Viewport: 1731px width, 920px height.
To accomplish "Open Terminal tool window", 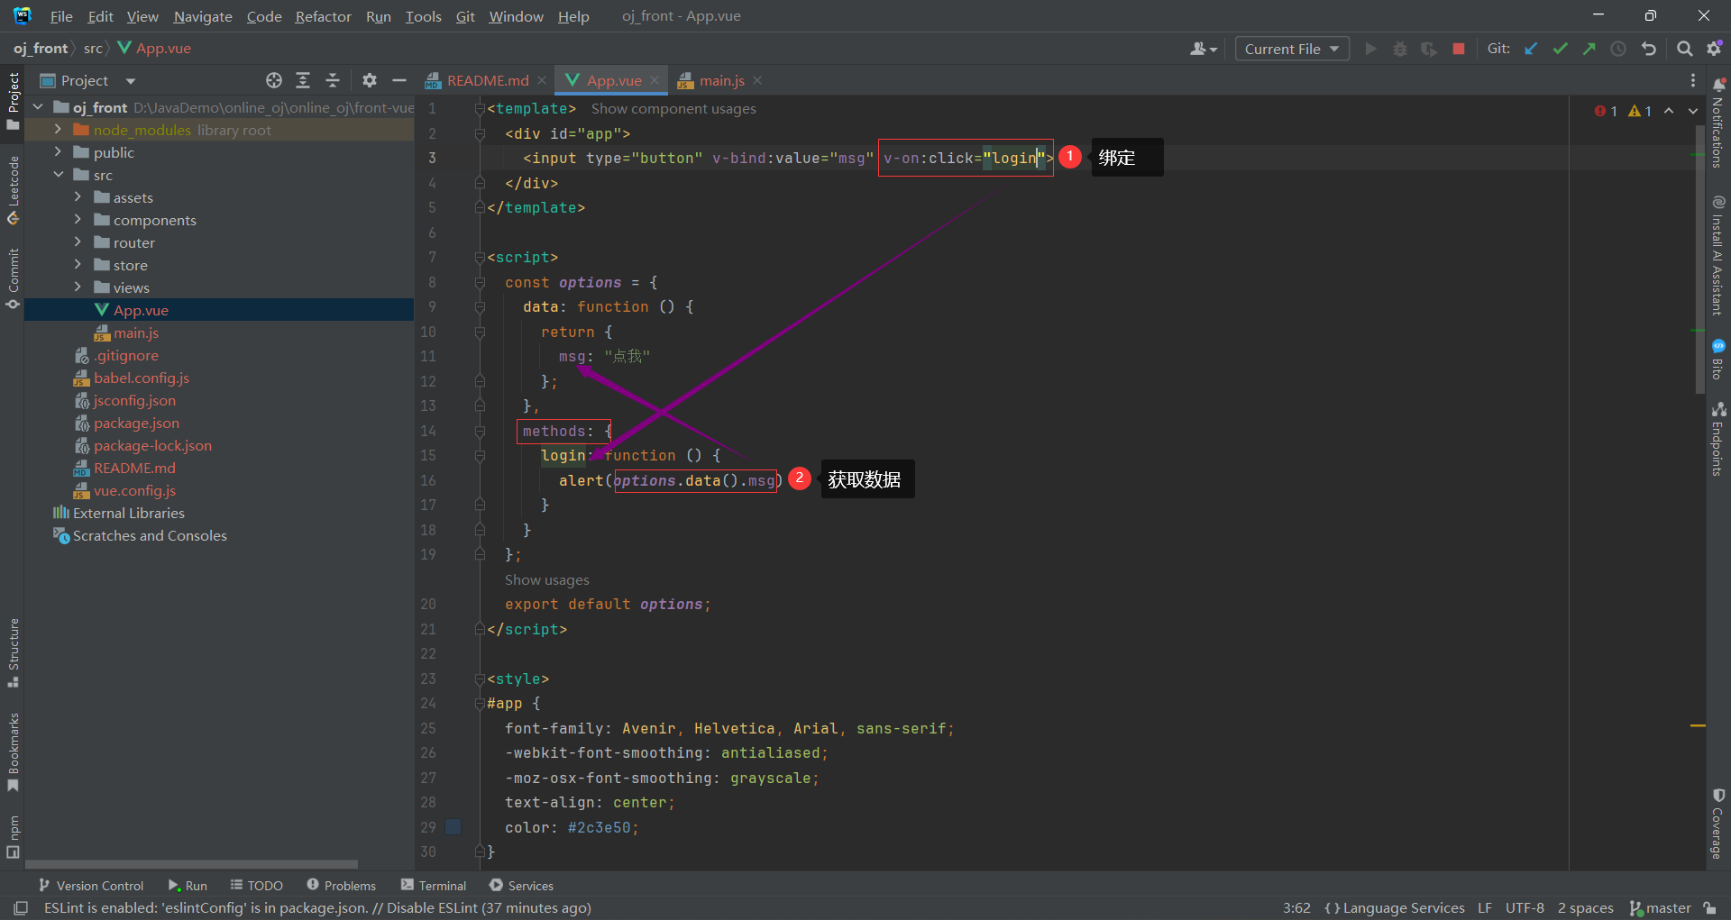I will [x=434, y=886].
